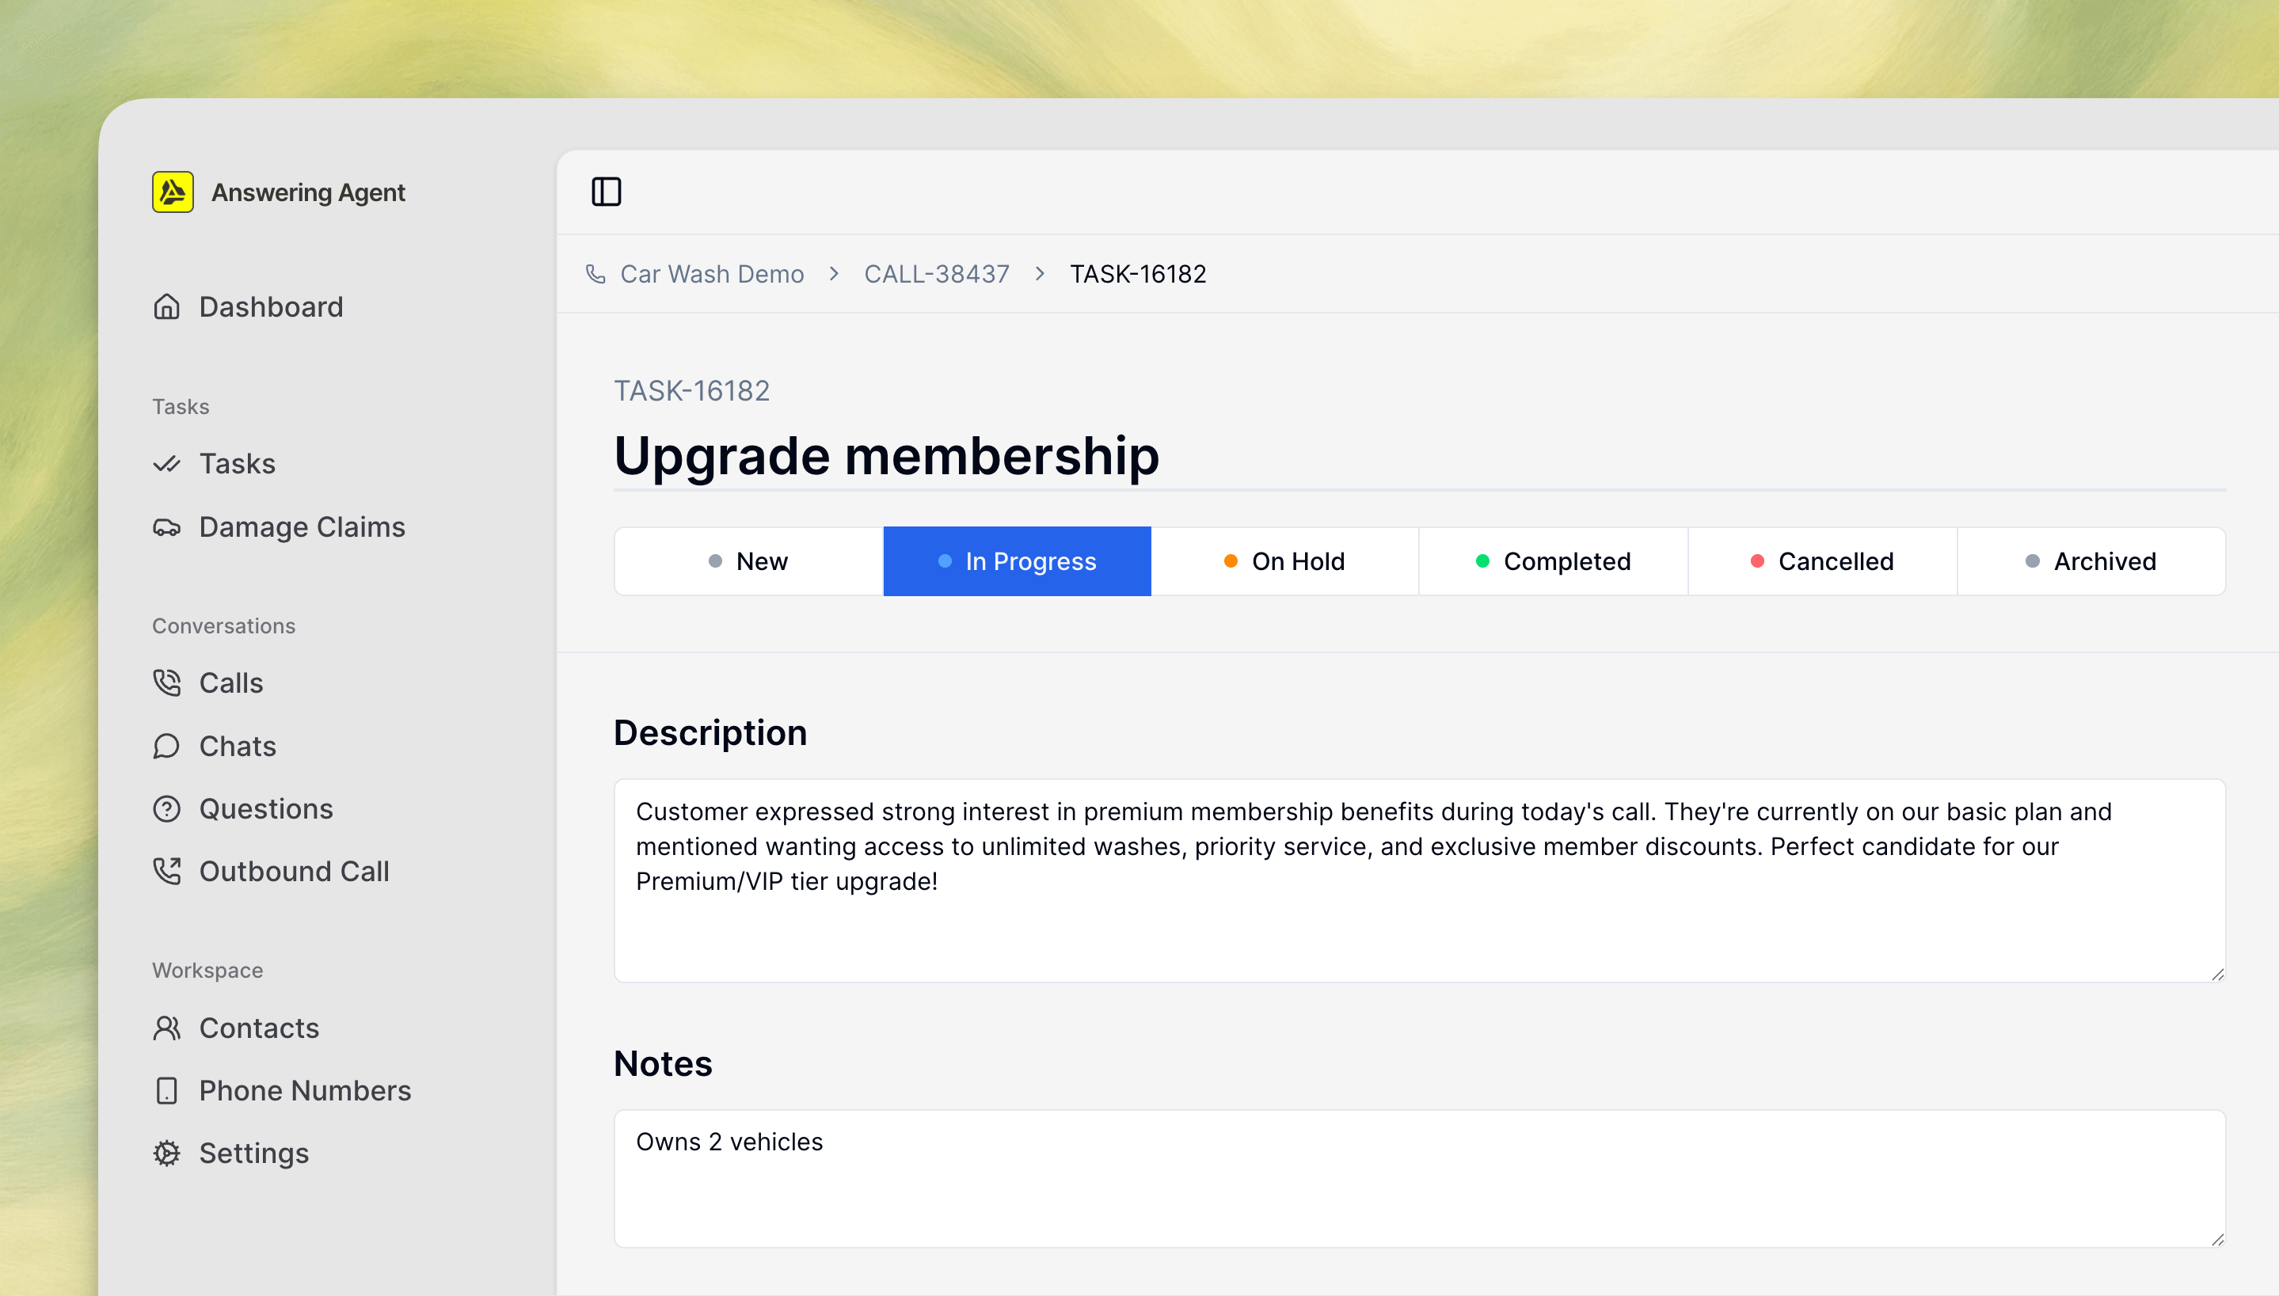Open Calls using the phone icon

coord(167,682)
